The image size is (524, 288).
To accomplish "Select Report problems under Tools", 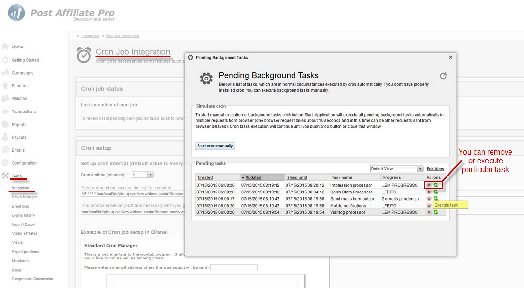I will point(25,252).
